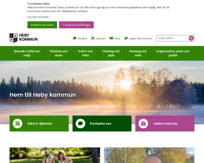This screenshot has height=163, width=204.
Task: Click the Upplev Heby kommun leaf icon
Action: pyautogui.click(x=126, y=38)
